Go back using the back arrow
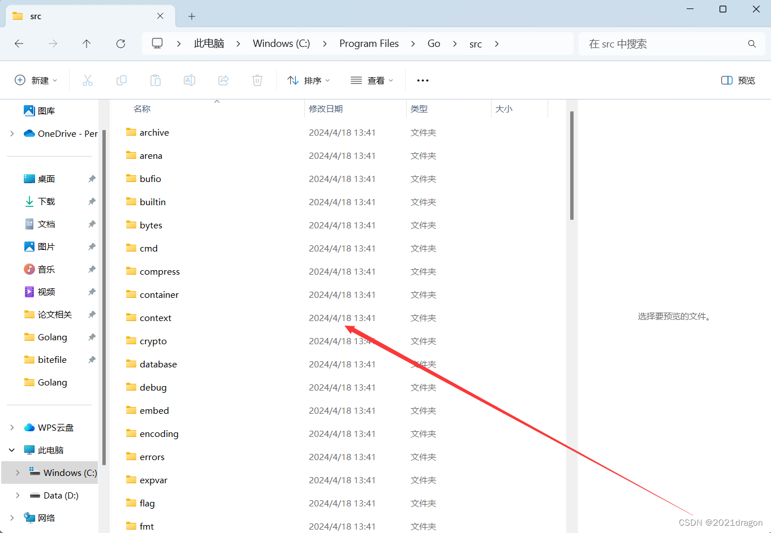This screenshot has height=533, width=771. [x=19, y=44]
